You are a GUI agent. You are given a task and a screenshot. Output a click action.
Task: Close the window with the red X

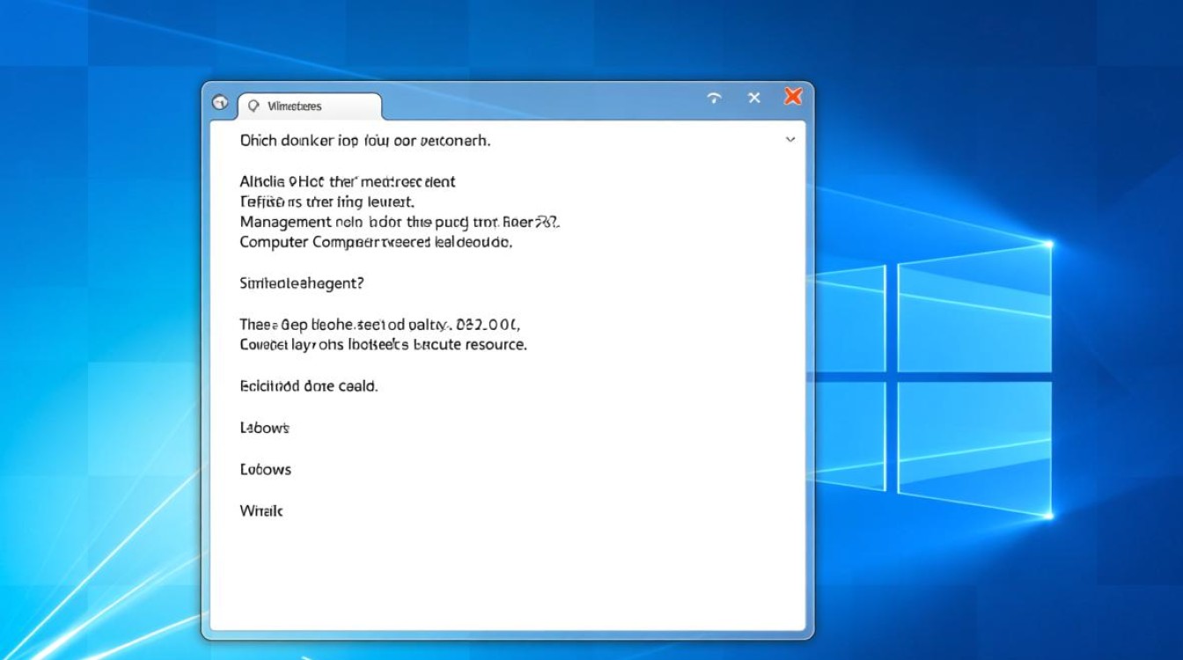[x=793, y=97]
